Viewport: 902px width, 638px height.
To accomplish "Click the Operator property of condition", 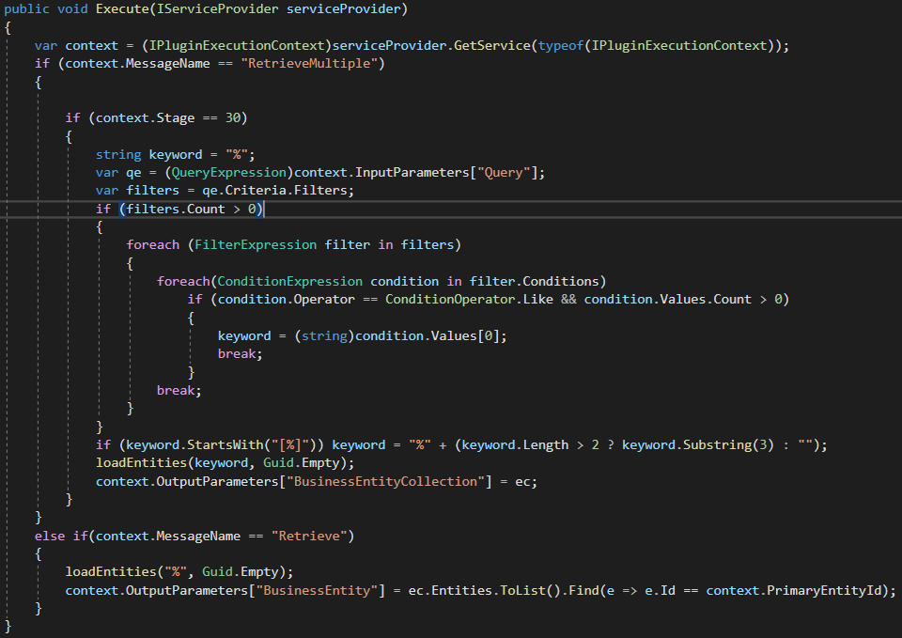I will (324, 299).
